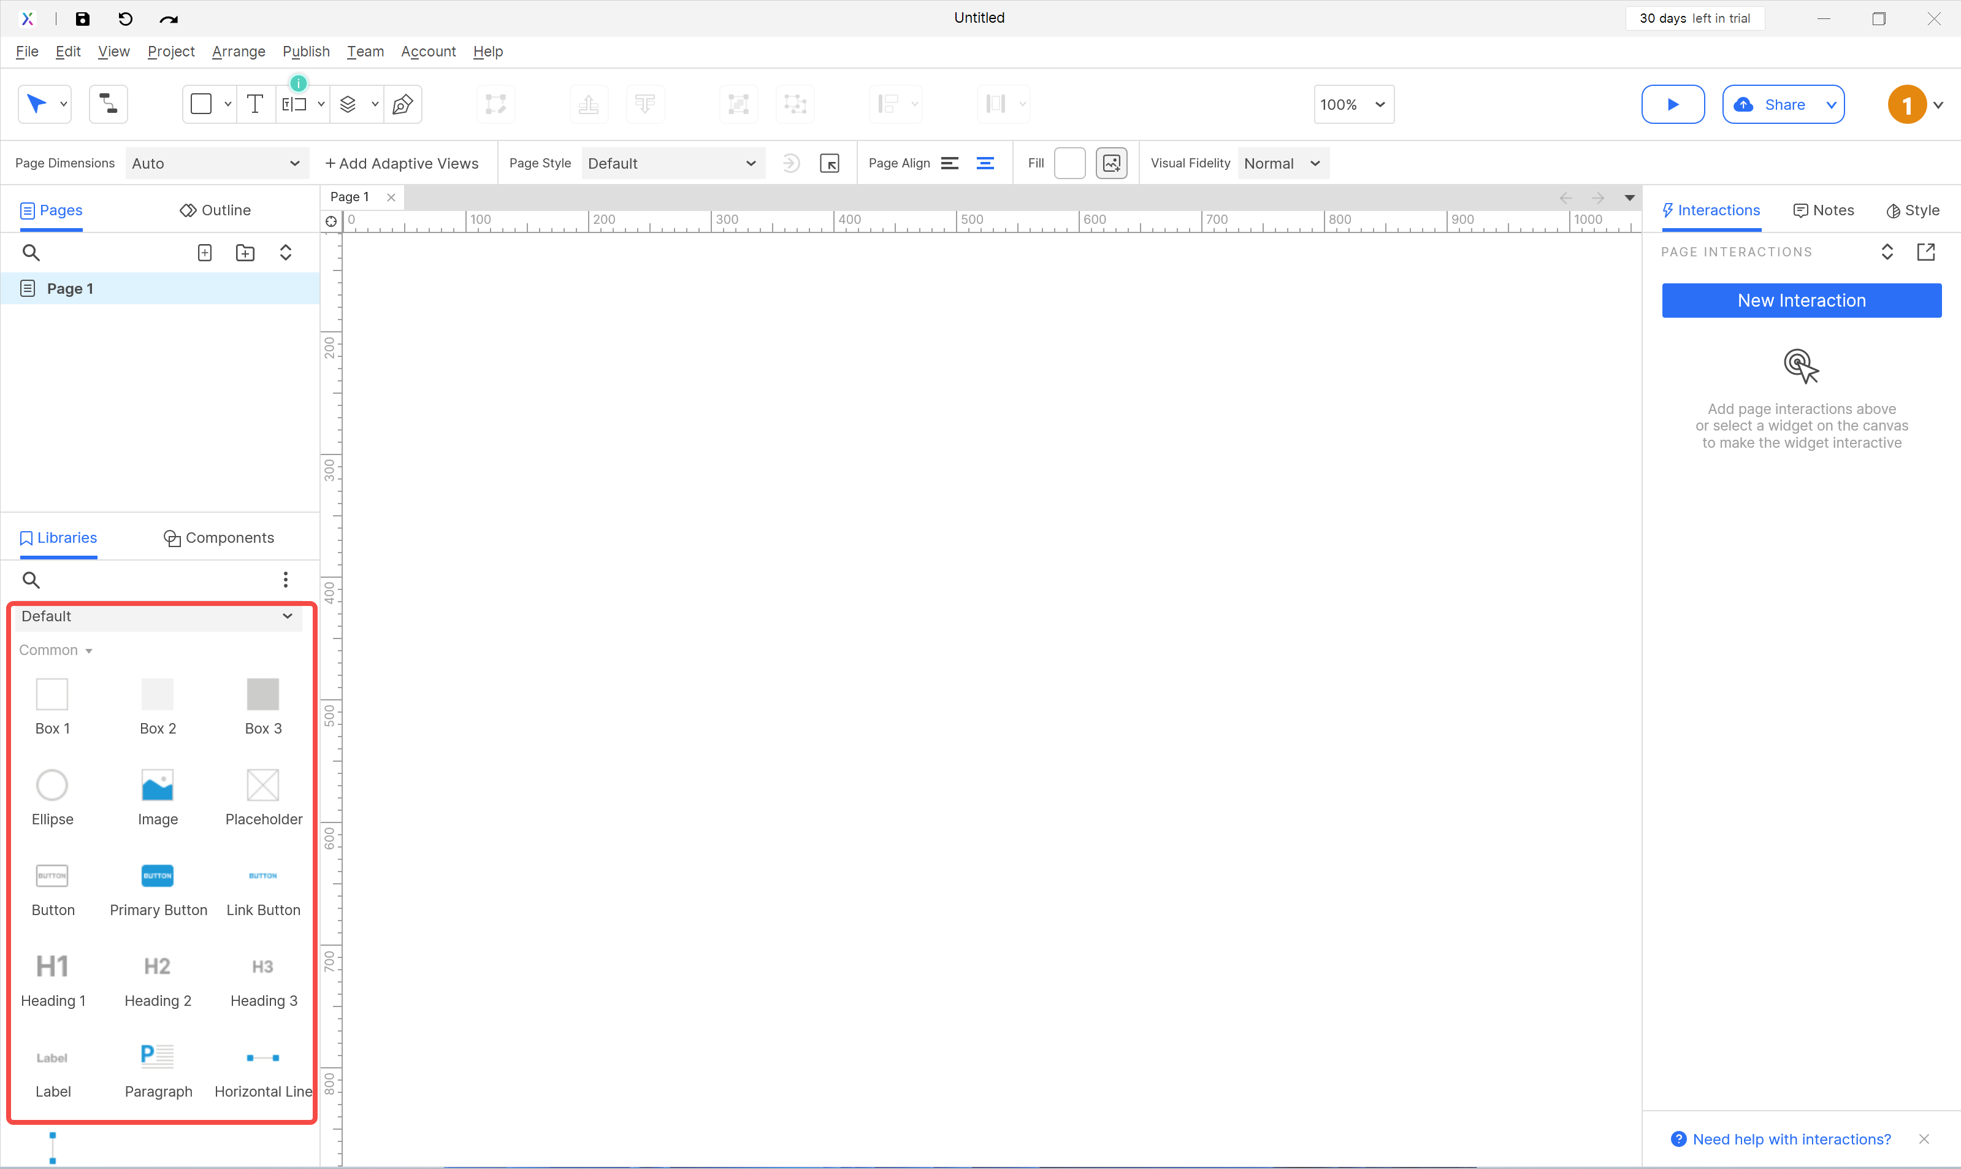Expand the select mode dropdown arrow

[x=63, y=104]
